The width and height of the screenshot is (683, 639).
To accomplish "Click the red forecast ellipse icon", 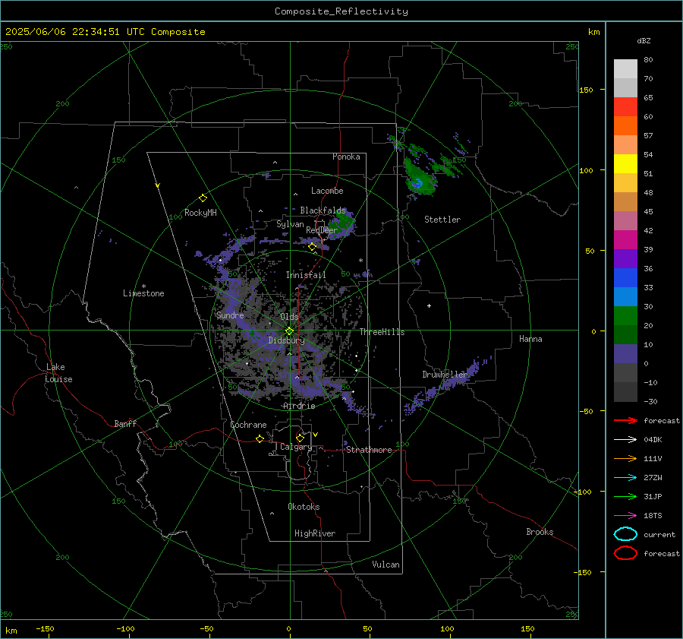I will pos(625,553).
